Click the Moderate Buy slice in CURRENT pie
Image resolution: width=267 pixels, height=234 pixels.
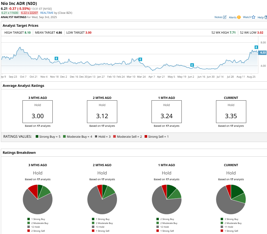pyautogui.click(x=241, y=198)
